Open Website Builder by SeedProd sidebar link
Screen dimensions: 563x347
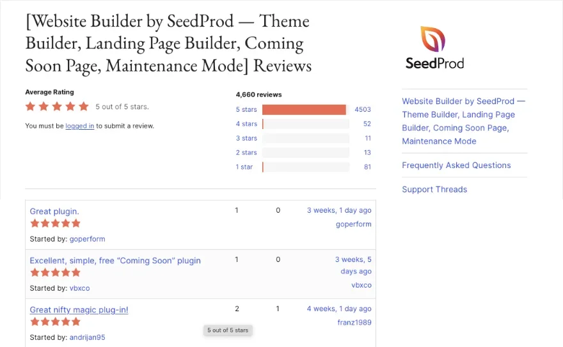tap(463, 121)
